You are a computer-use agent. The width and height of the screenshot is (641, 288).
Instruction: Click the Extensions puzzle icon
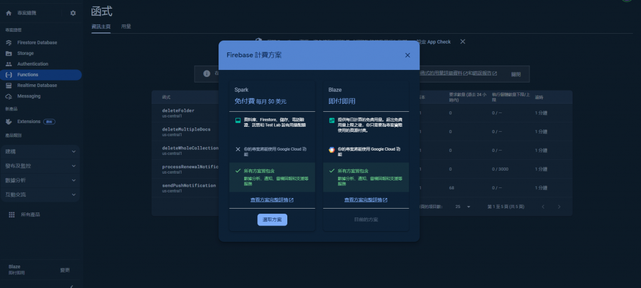click(9, 122)
